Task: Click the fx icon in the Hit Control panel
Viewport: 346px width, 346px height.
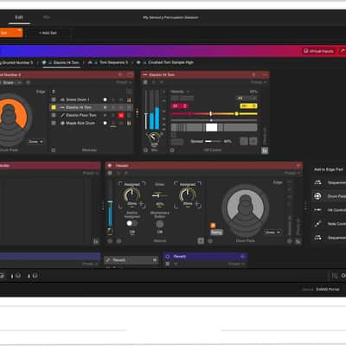Action: [265, 151]
